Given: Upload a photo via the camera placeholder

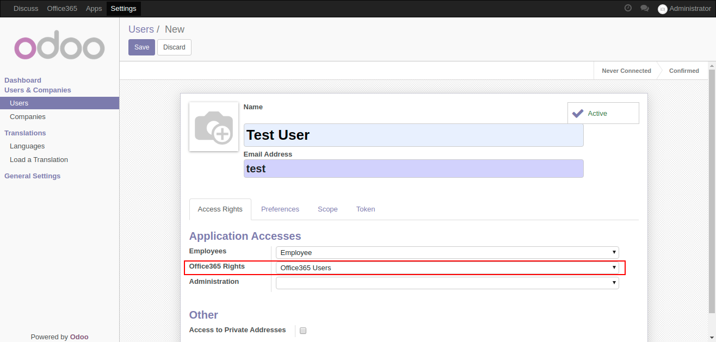Looking at the screenshot, I should click(214, 127).
